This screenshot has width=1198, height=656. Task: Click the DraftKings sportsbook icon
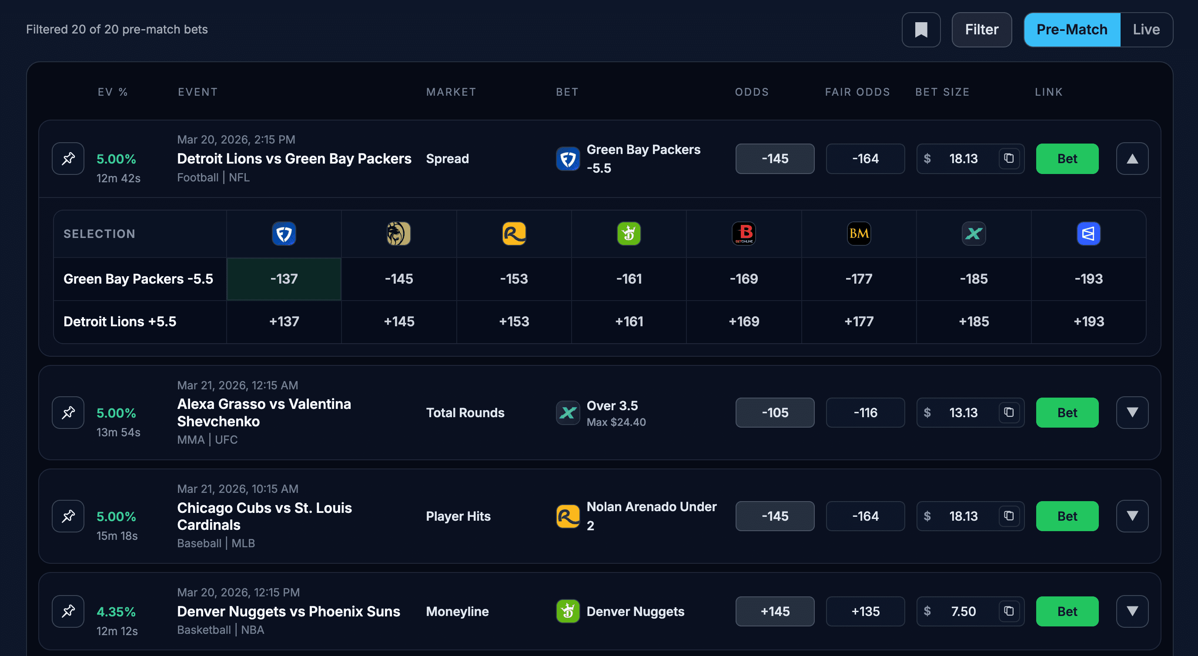629,234
